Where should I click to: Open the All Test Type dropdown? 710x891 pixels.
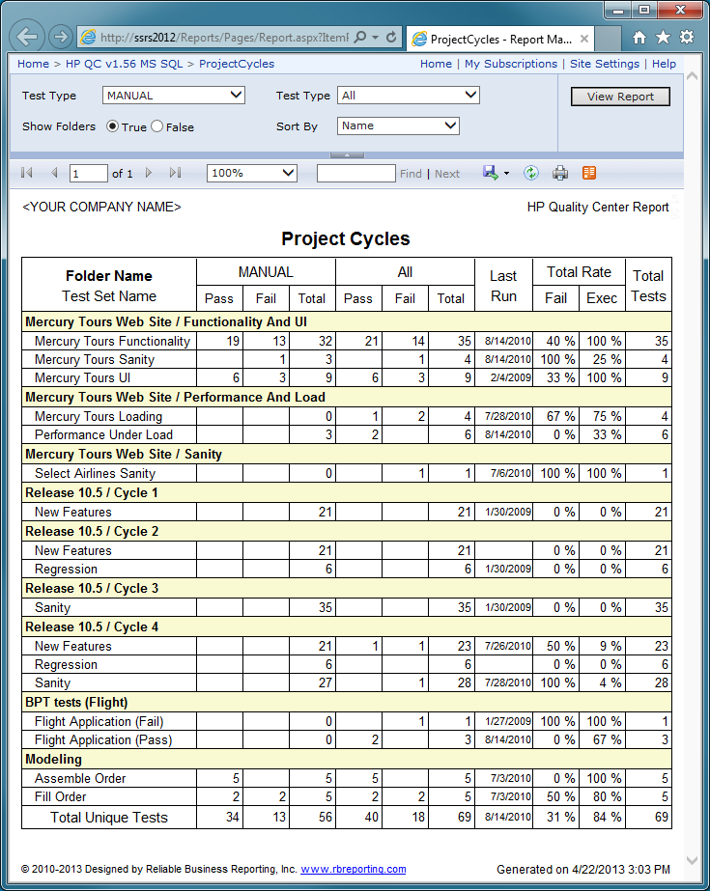point(409,96)
